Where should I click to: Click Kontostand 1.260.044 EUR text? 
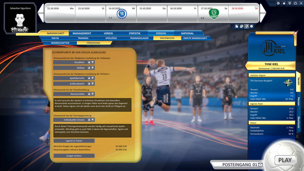click(x=271, y=68)
